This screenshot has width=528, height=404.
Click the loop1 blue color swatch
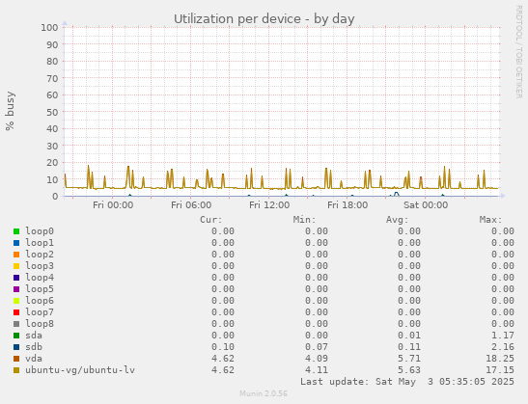pyautogui.click(x=16, y=243)
